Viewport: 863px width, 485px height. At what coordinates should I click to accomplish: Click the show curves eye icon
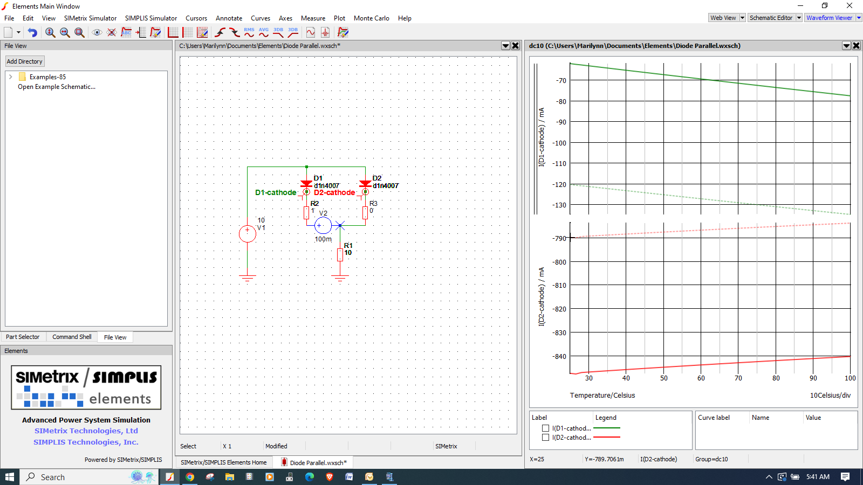tap(97, 32)
